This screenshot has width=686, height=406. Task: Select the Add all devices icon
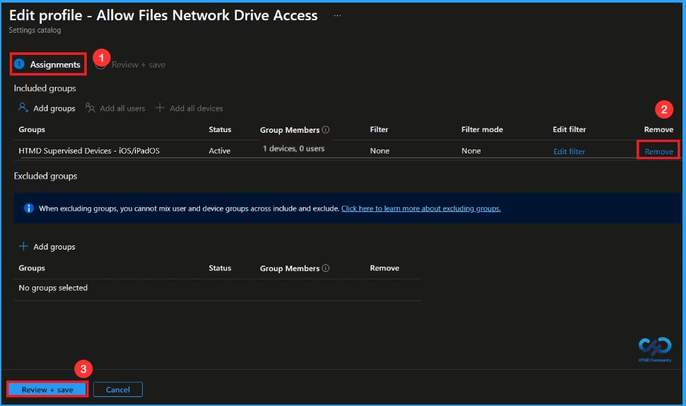[161, 108]
